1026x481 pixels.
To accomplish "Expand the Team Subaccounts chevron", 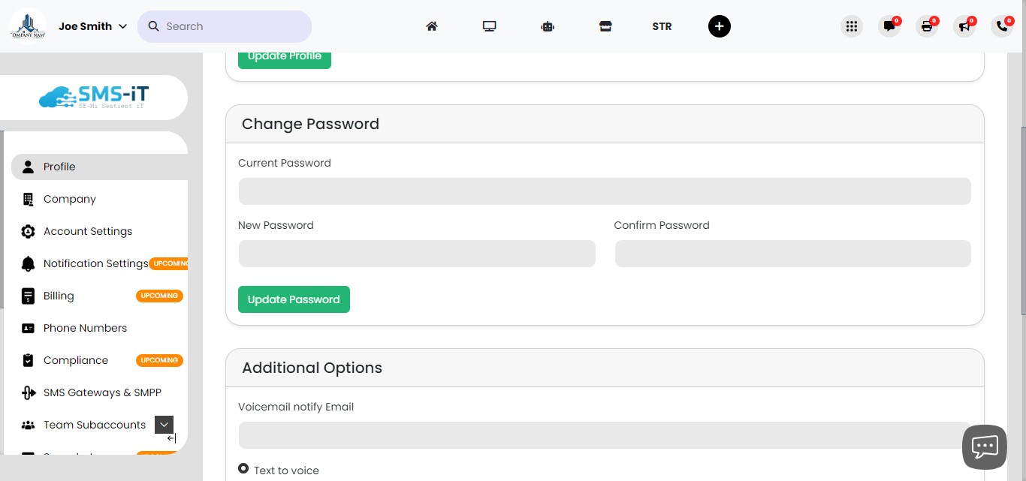I will pos(164,425).
